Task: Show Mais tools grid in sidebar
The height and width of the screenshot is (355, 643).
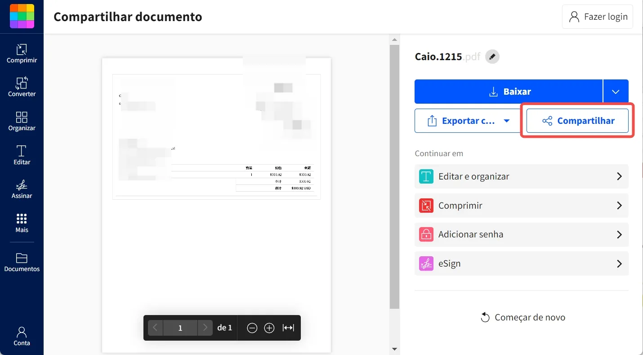Action: coord(22,223)
